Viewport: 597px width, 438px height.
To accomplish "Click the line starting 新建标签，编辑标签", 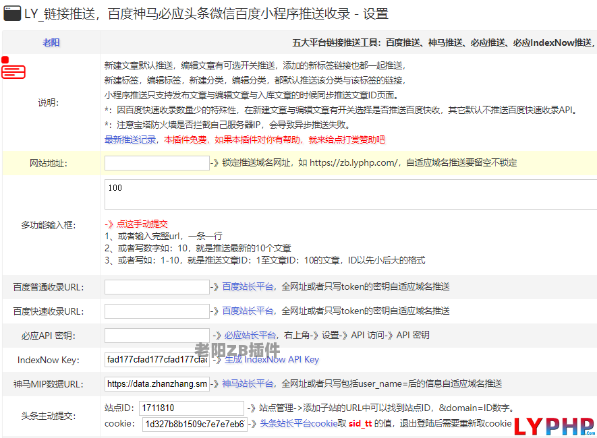I will (255, 80).
